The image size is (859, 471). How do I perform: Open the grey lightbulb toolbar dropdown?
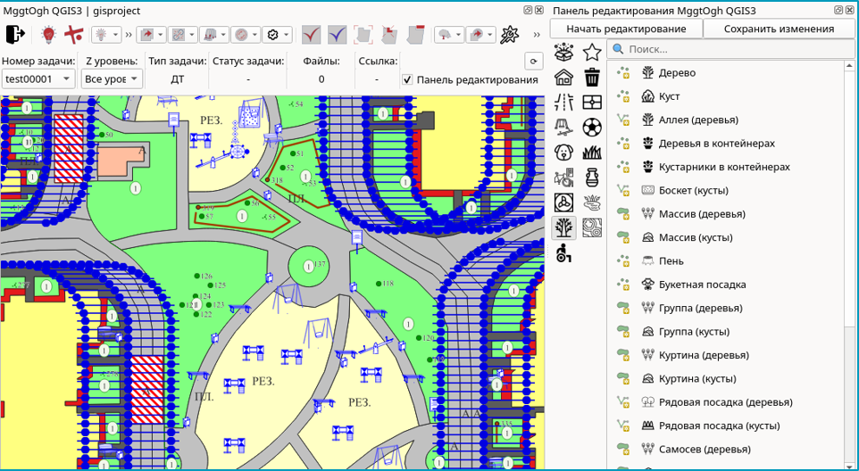(106, 35)
